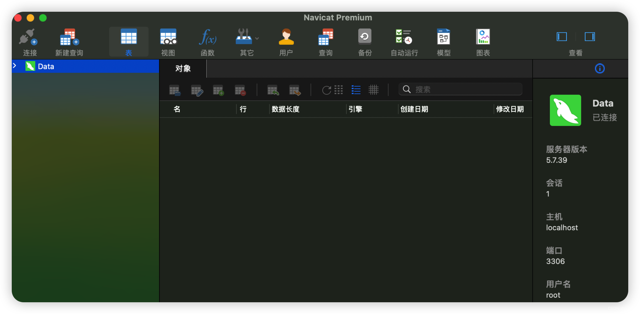The image size is (640, 314).
Task: Switch object list to ER diagram view
Action: [x=374, y=90]
